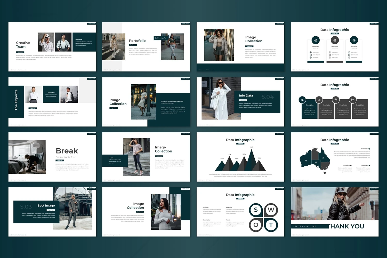
Task: Open the "Break" slide thumbnail
Action: [52, 157]
